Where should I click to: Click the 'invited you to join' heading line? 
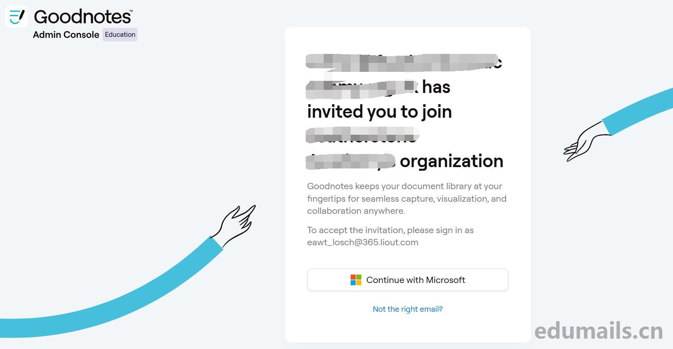tap(379, 111)
